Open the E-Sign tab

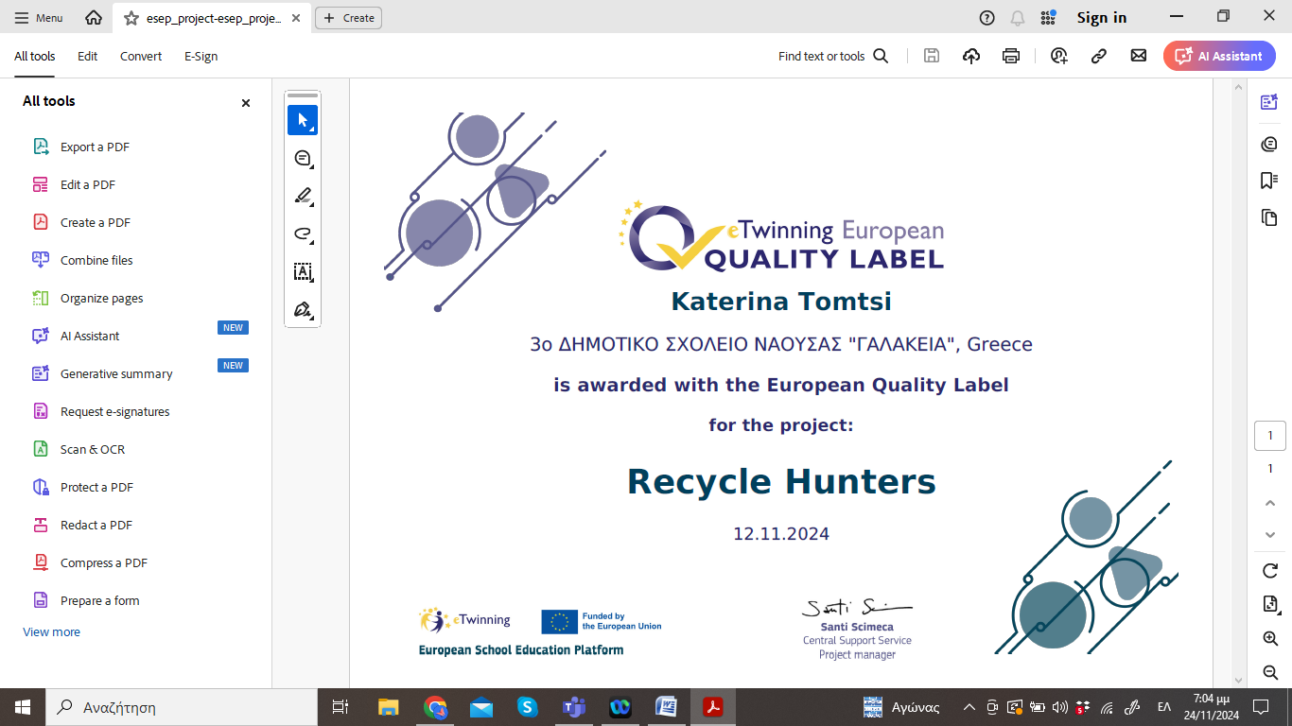click(201, 56)
